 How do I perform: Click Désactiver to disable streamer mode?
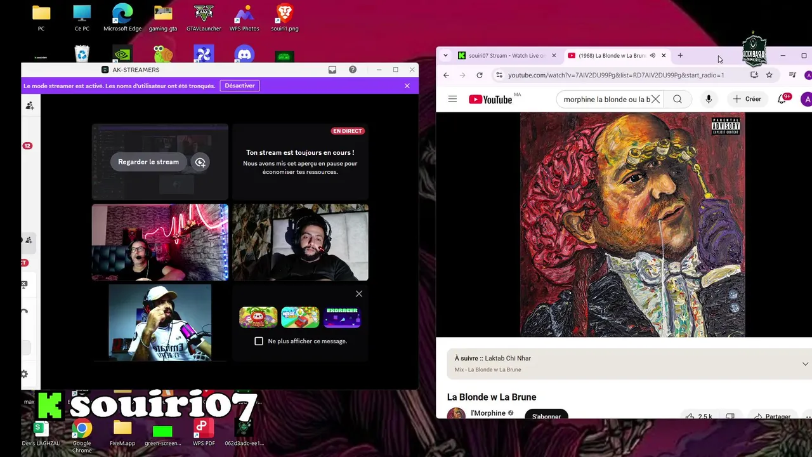(x=240, y=86)
